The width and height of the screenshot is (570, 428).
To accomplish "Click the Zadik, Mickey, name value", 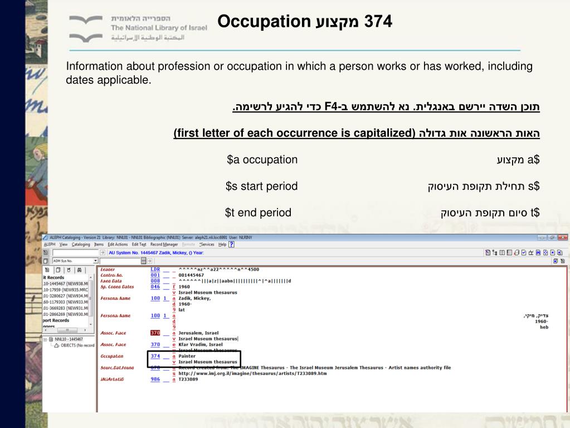I will [x=194, y=298].
